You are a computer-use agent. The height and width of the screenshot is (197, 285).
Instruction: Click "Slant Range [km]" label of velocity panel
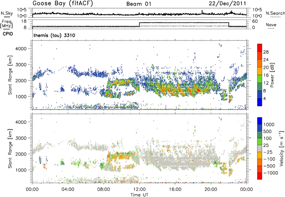10,148
